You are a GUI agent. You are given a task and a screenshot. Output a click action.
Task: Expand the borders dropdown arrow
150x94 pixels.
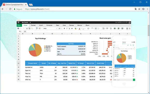pos(85,28)
